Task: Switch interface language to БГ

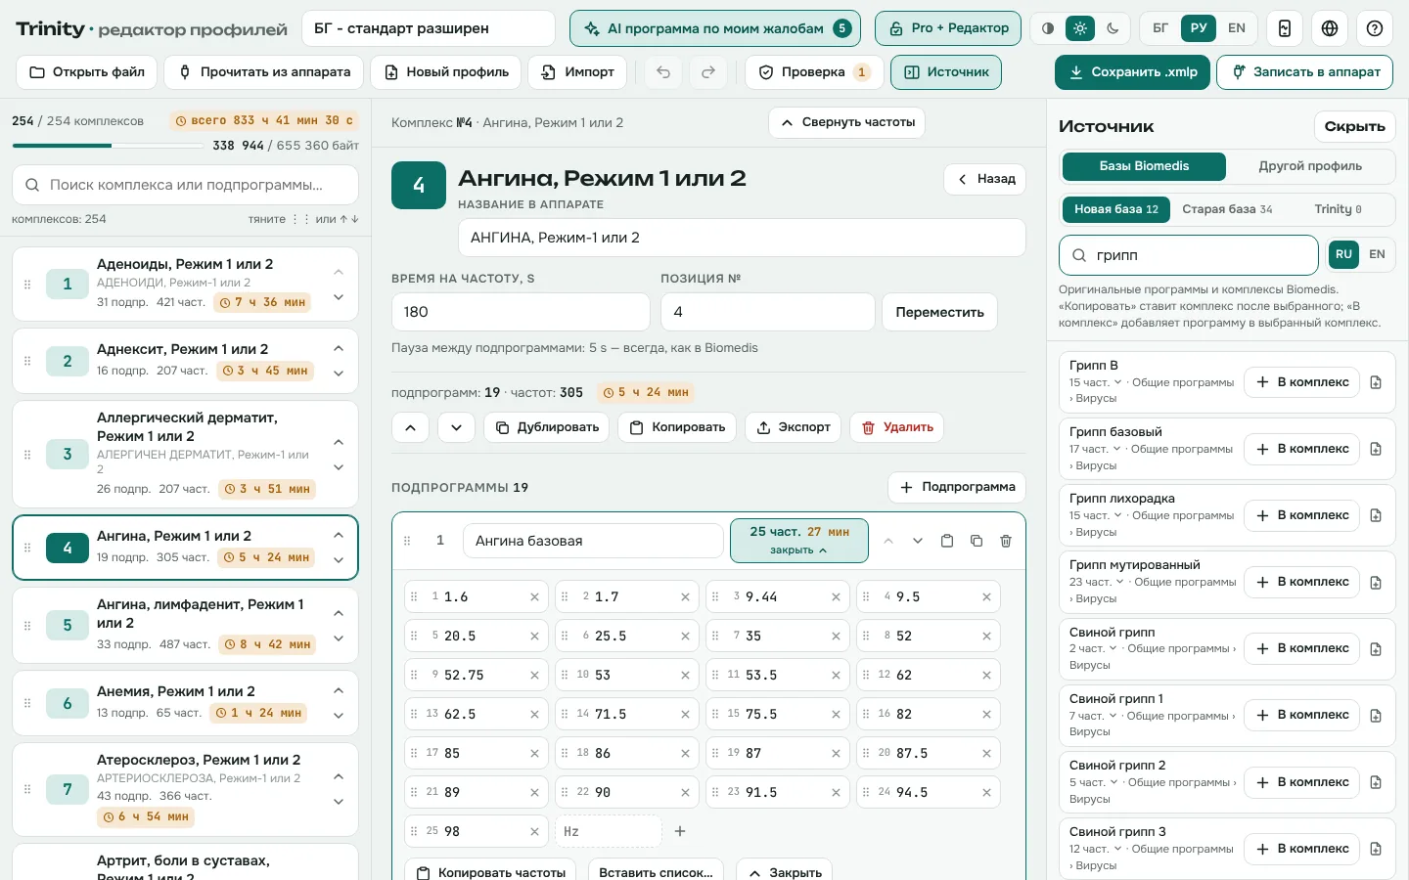Action: point(1160,28)
